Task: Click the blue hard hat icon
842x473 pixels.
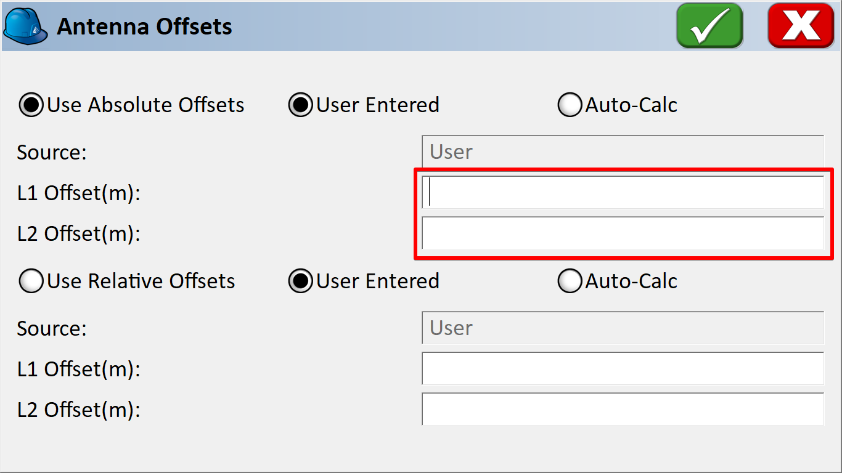Action: 25,26
